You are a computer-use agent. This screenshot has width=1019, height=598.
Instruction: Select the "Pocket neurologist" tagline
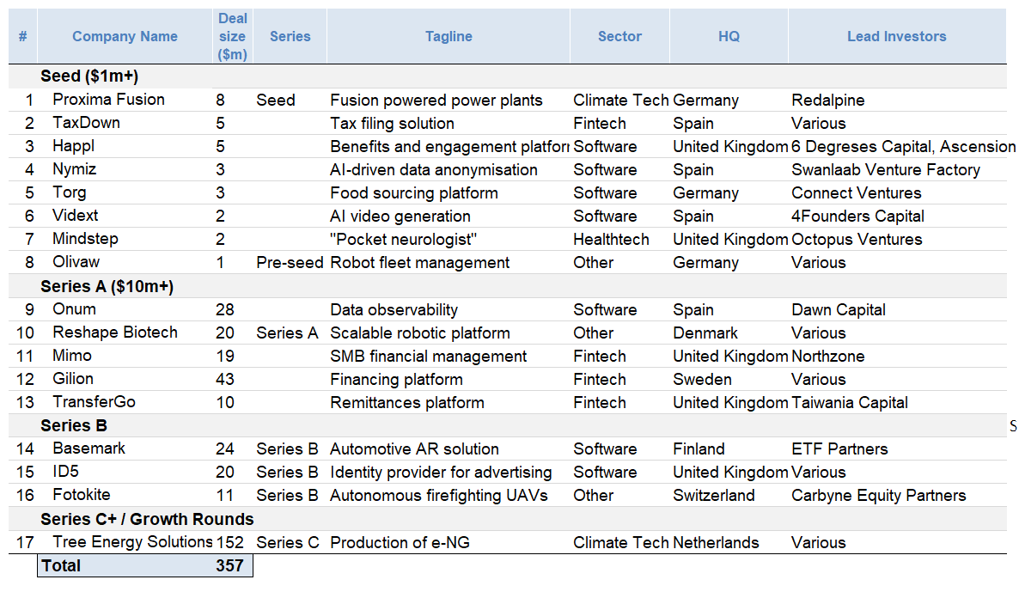[403, 239]
